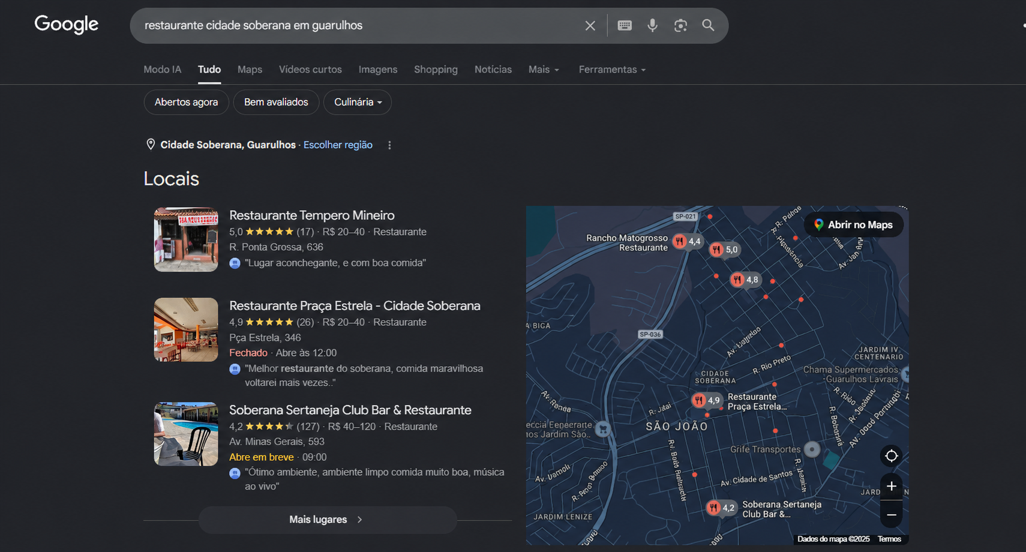1026x552 pixels.
Task: Zoom out the map with minus
Action: click(892, 515)
